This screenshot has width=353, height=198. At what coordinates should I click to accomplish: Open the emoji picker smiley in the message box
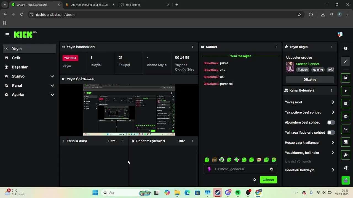coord(272,169)
